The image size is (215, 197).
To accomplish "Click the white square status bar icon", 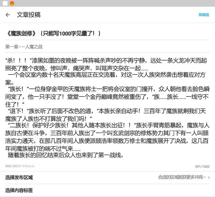I will (5, 3).
